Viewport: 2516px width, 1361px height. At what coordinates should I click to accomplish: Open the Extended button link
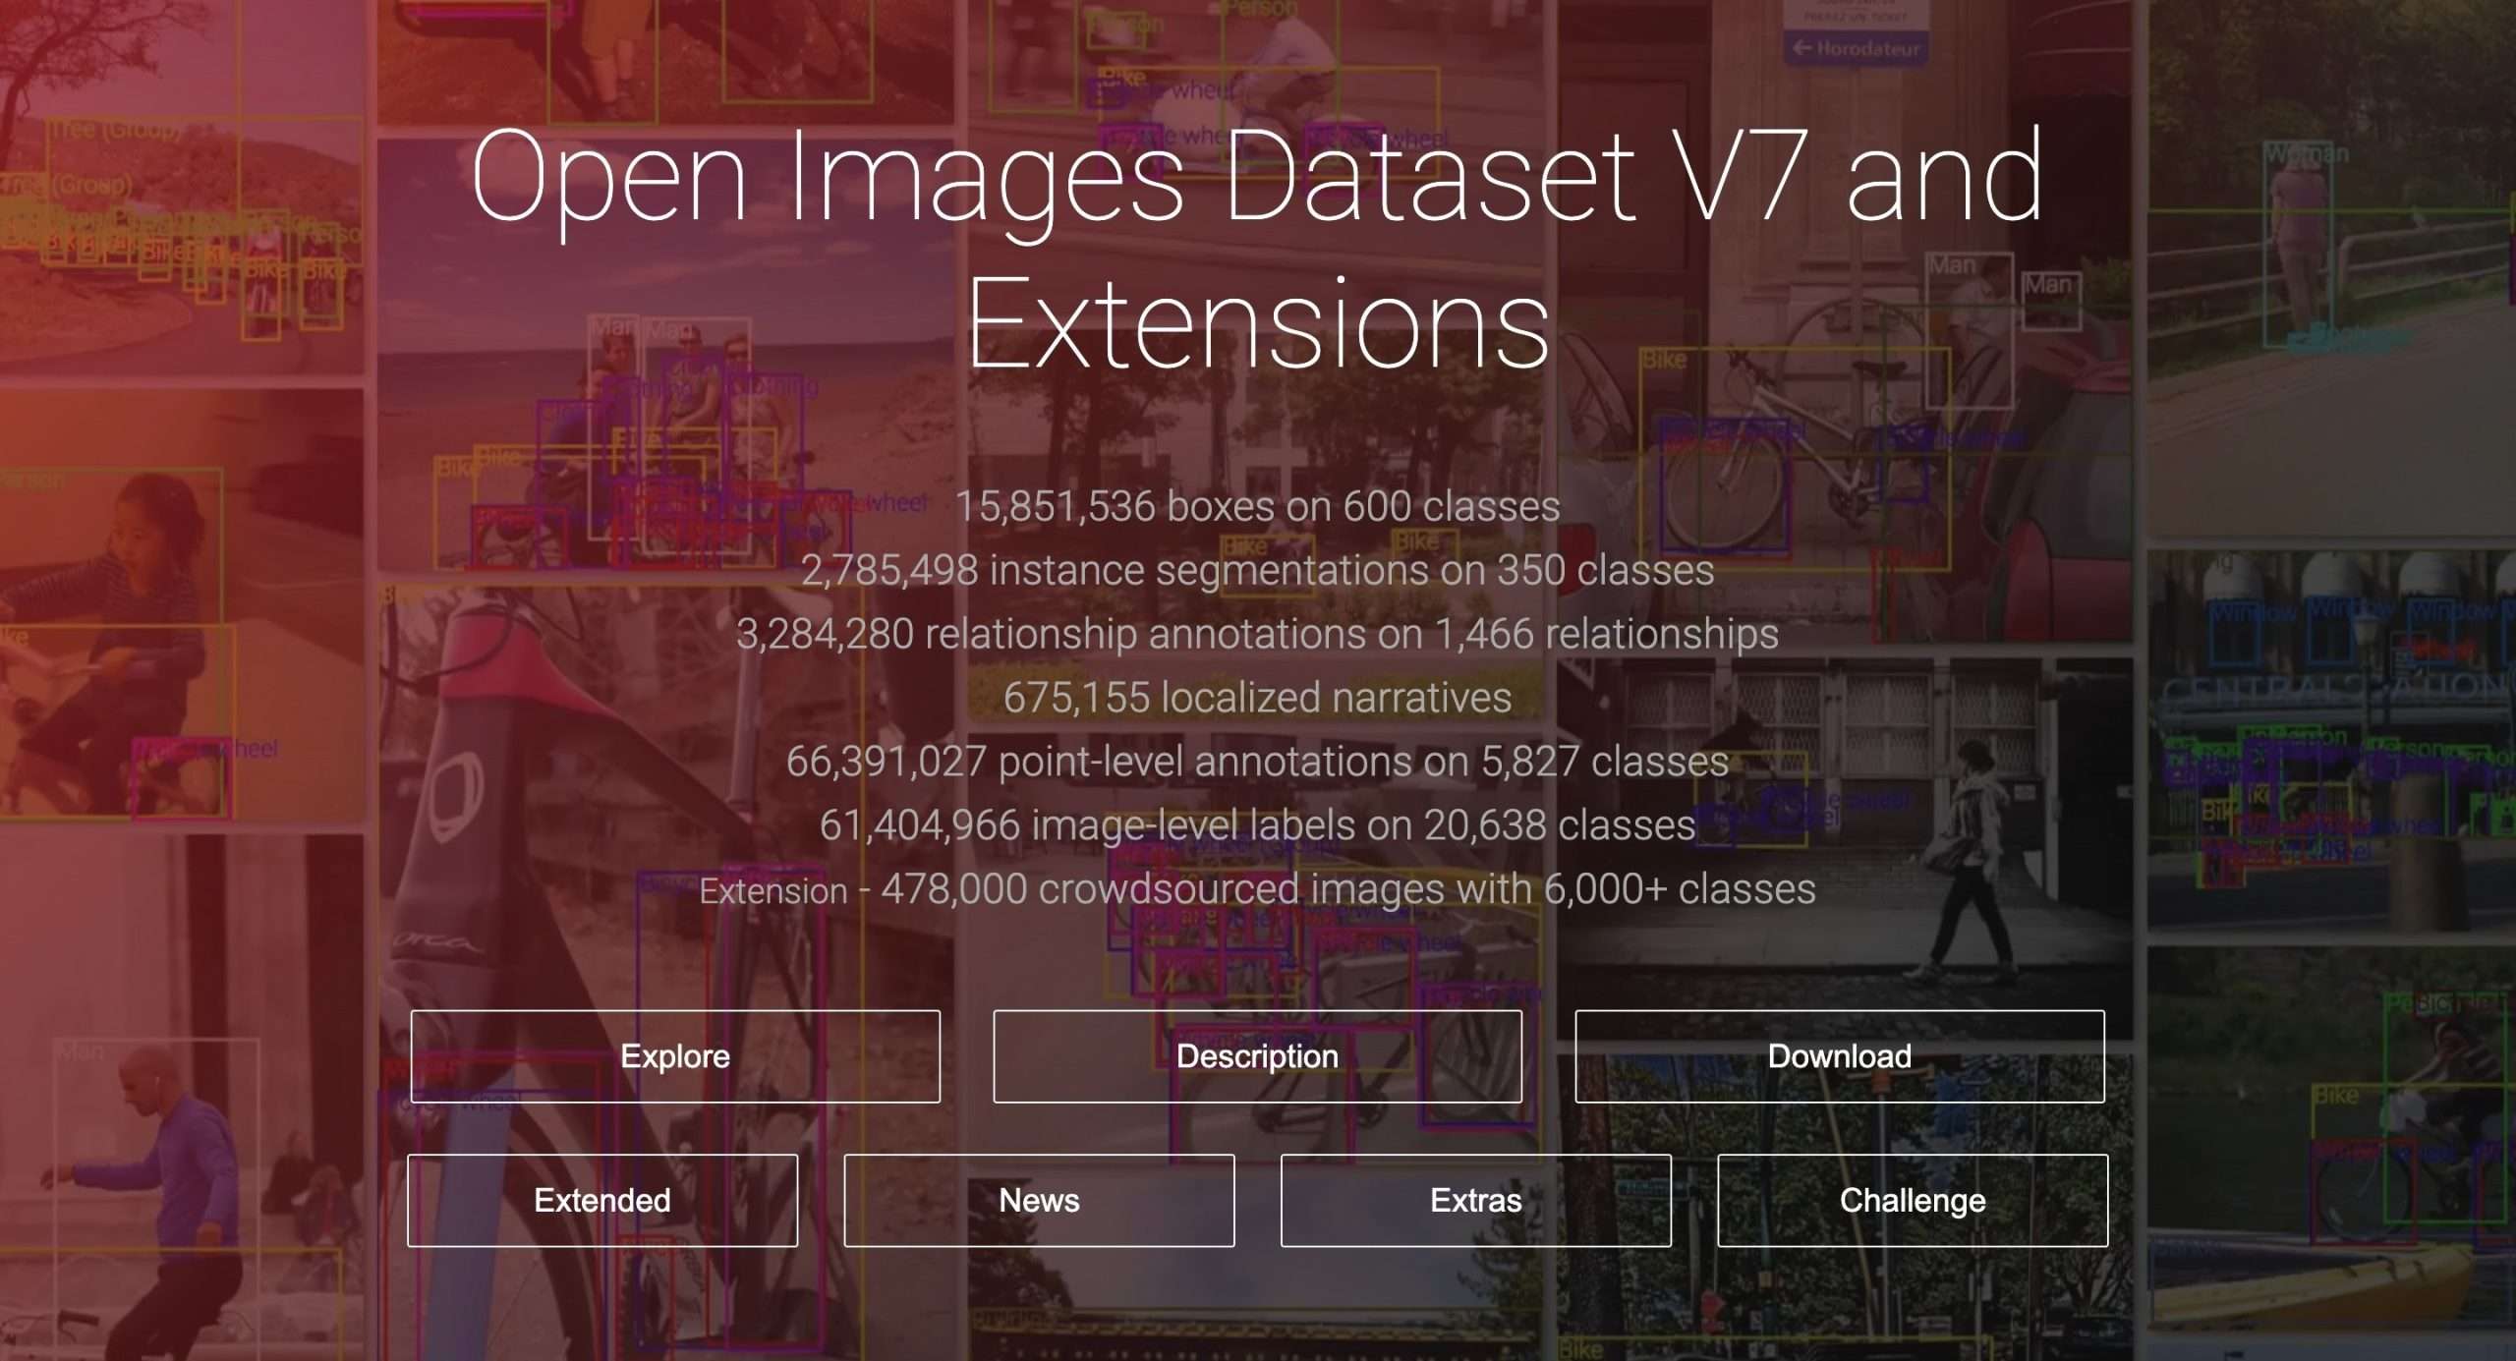click(x=601, y=1200)
